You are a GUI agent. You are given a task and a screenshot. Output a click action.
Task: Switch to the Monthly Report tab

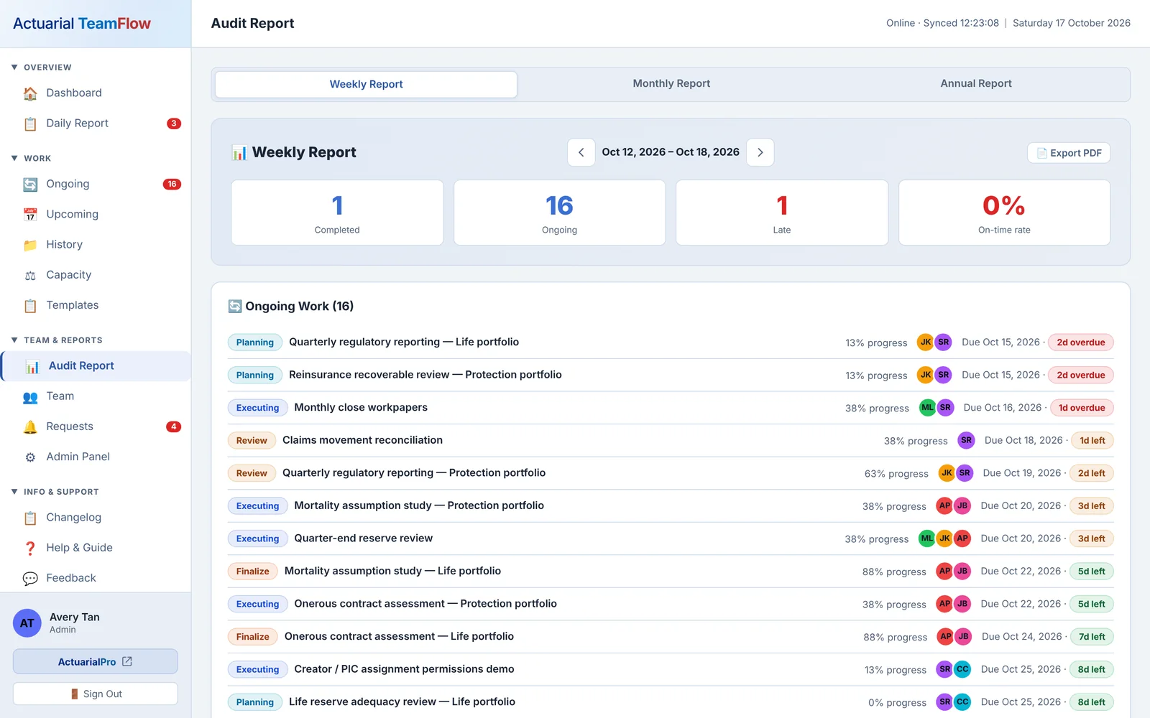[671, 83]
